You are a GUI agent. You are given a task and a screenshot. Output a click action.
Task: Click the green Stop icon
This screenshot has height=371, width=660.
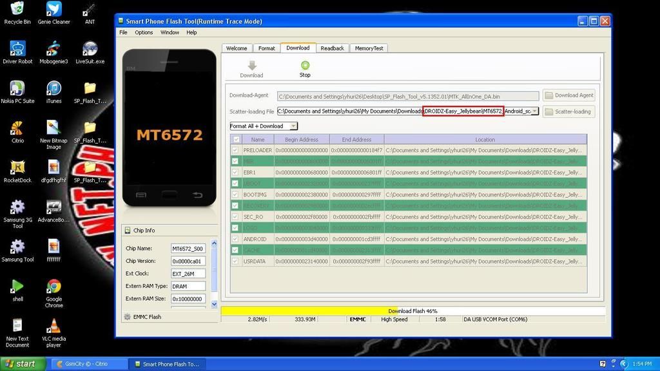[305, 65]
